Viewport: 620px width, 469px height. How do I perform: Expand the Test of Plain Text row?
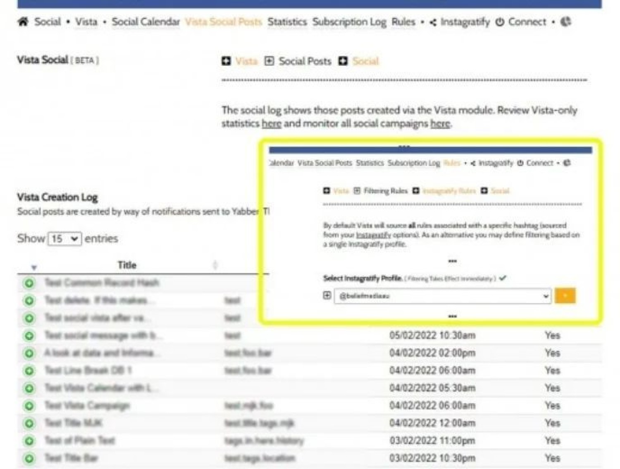tap(29, 441)
